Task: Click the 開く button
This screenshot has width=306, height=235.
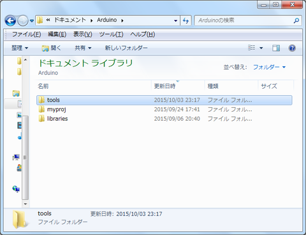Action: coord(51,48)
